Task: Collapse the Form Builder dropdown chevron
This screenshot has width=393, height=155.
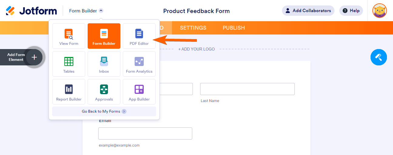Action: pyautogui.click(x=101, y=11)
